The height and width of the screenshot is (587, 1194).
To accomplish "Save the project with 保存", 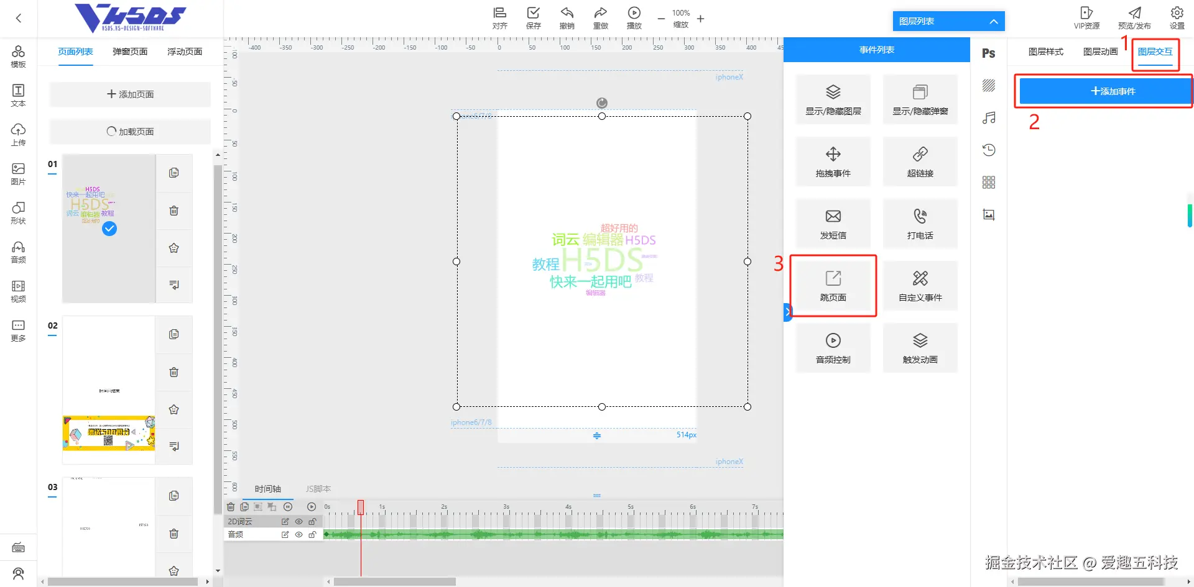I will click(533, 18).
